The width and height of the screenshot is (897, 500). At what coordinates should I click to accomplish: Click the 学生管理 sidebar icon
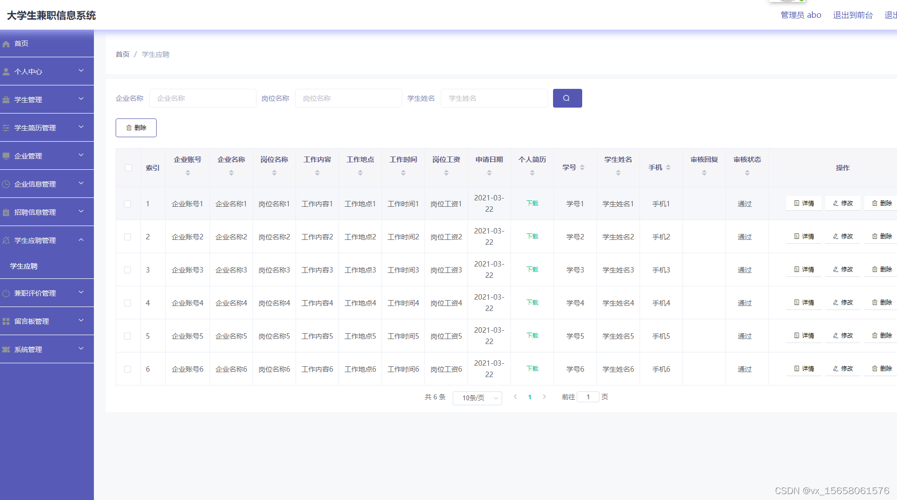pos(6,100)
